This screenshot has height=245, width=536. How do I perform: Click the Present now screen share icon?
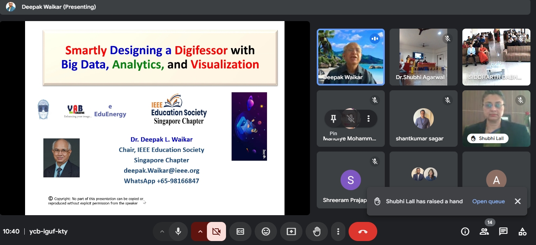(291, 231)
